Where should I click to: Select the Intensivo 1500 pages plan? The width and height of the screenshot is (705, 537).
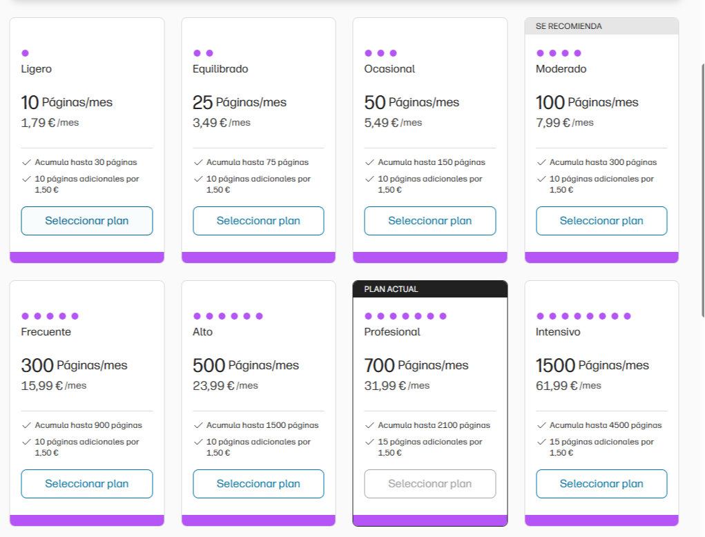click(601, 484)
